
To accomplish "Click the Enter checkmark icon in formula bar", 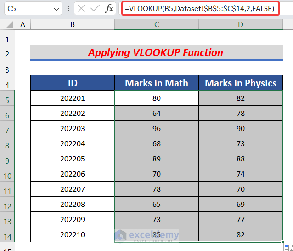I will [x=95, y=8].
